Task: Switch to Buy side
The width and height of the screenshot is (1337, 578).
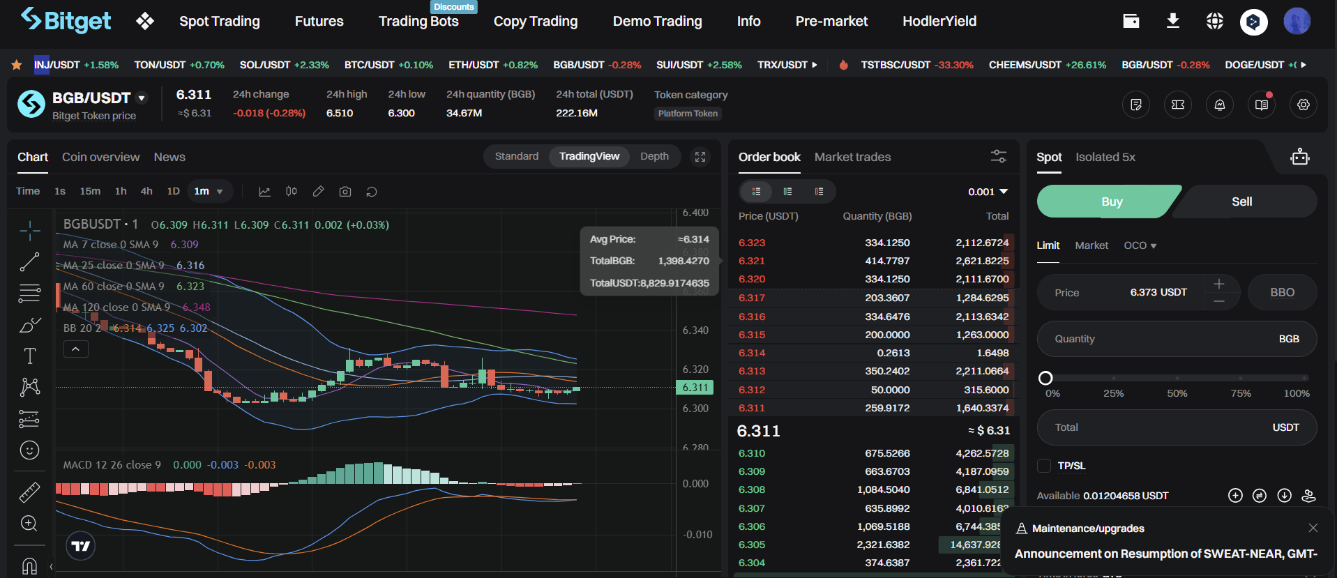Action: (x=1112, y=201)
